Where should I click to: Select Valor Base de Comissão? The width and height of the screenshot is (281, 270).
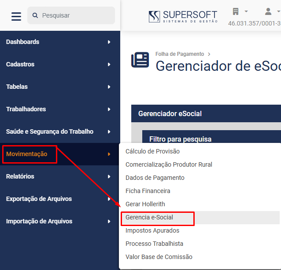pyautogui.click(x=199, y=257)
